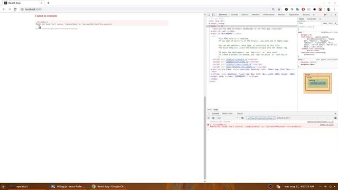Expand the head element node
Screen dimensions: 338x190
210,24
